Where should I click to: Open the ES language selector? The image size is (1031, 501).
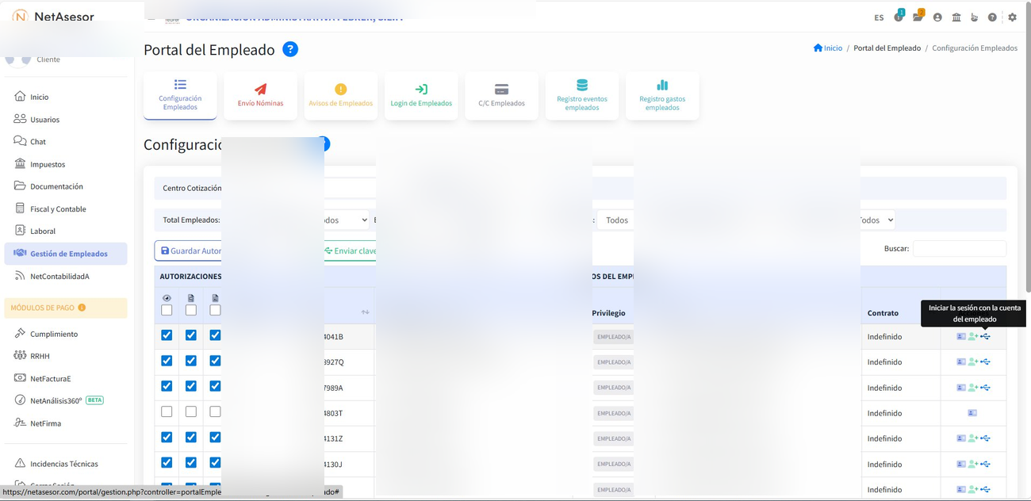point(879,17)
